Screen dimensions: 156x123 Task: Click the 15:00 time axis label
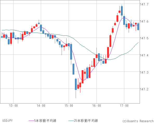point(69,106)
